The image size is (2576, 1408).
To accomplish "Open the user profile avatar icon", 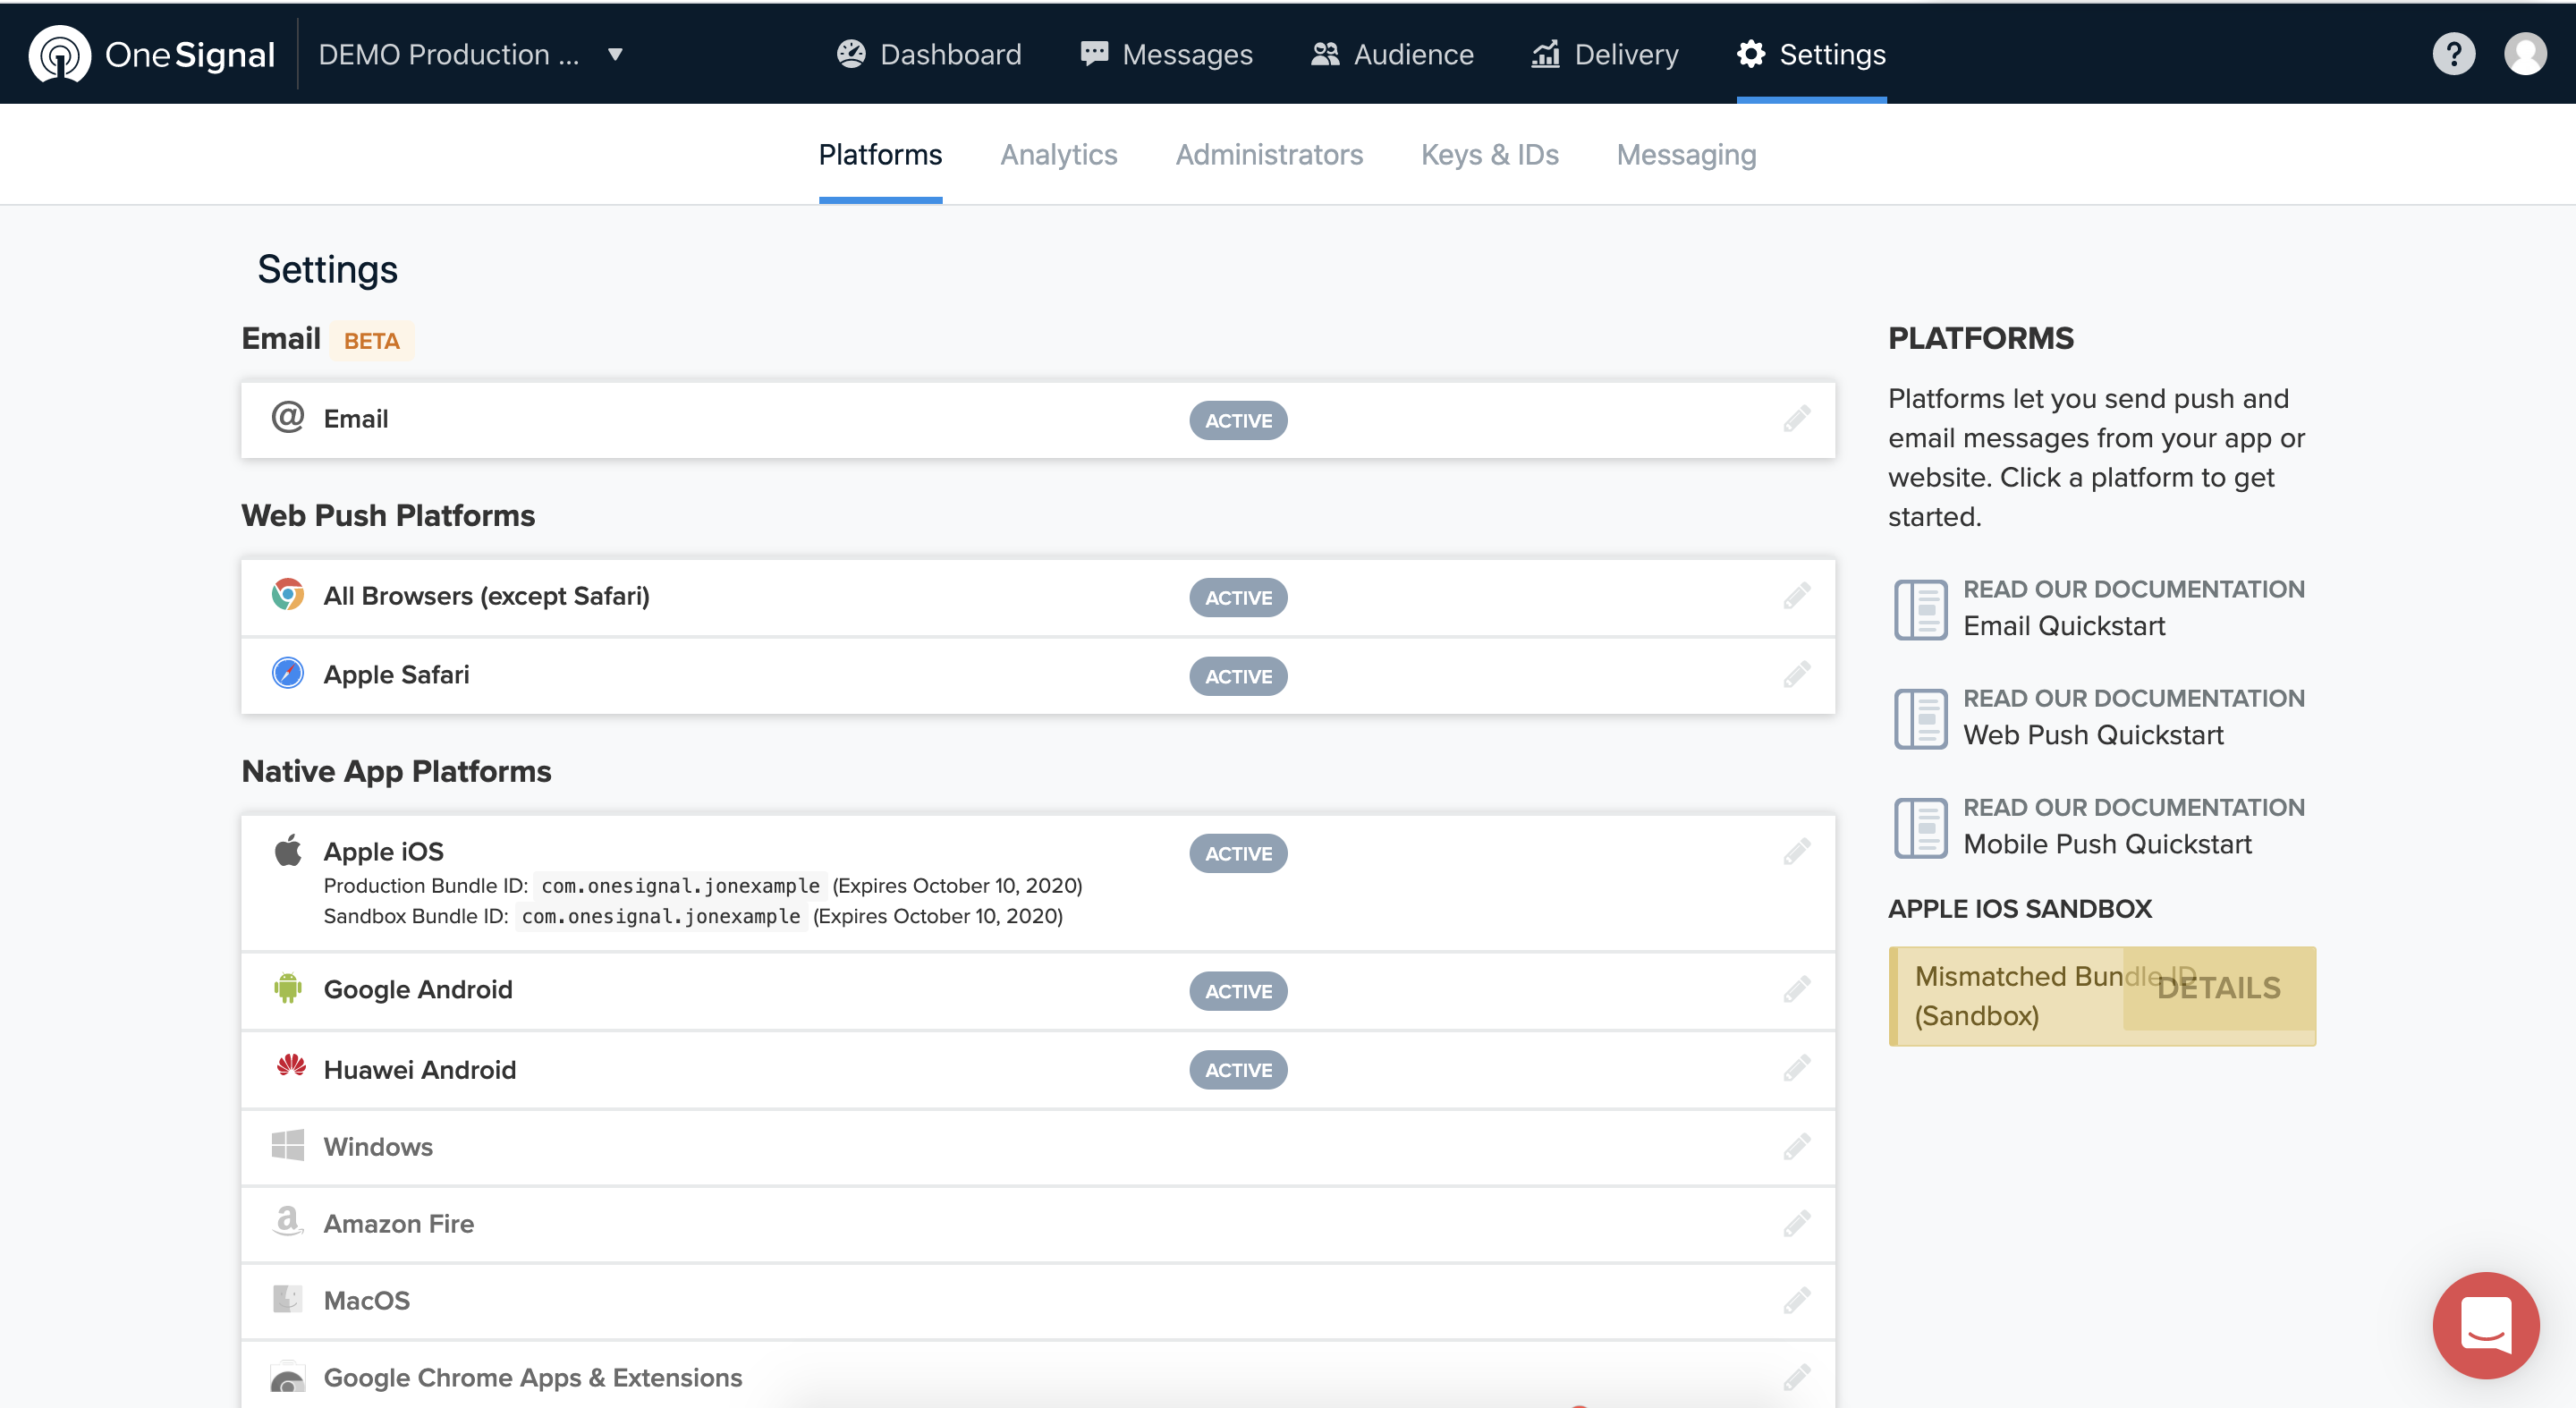I will coord(2524,54).
